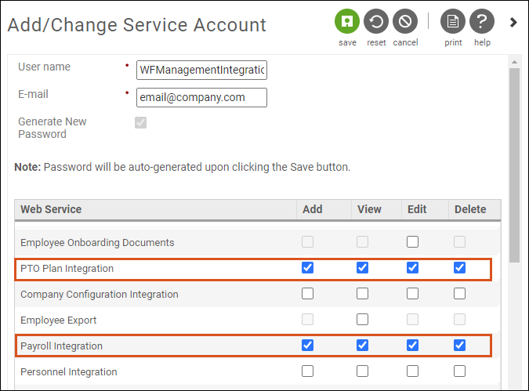Open help with the question mark icon
The width and height of the screenshot is (529, 391).
(x=482, y=22)
